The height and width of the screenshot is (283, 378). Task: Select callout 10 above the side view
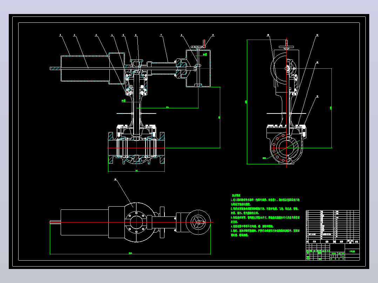coord(268,35)
